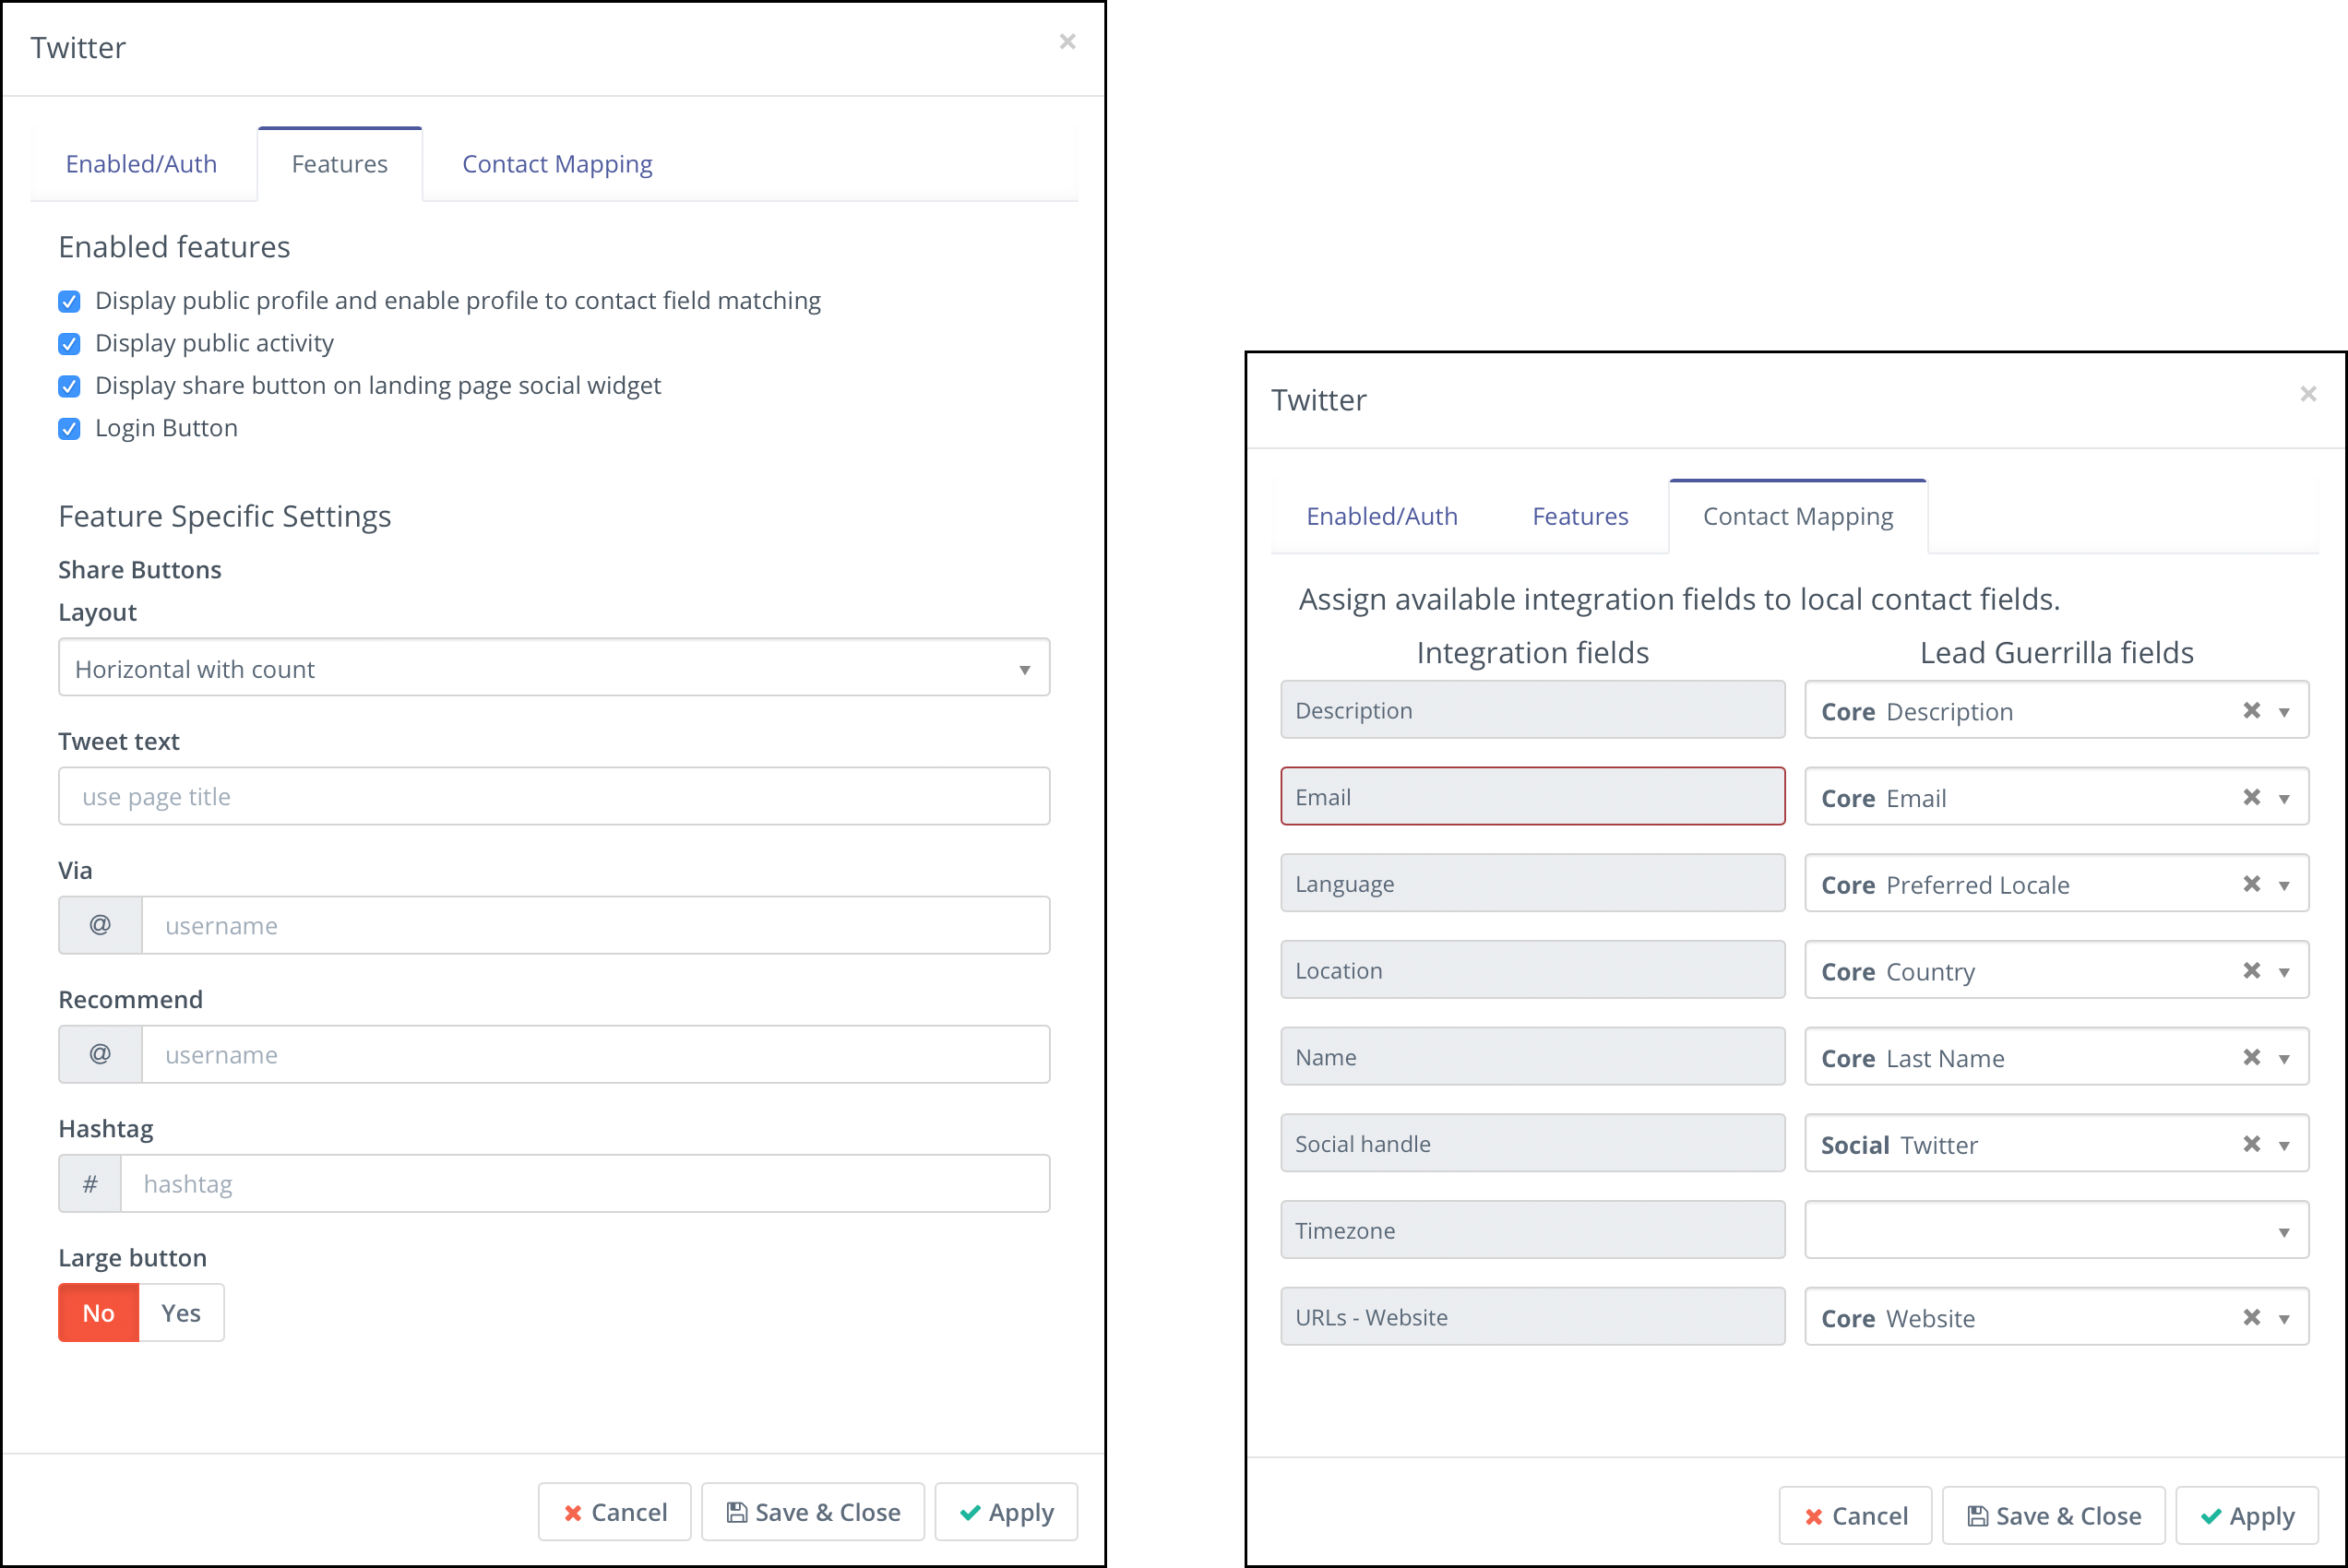Set Large button to Yes

181,1313
